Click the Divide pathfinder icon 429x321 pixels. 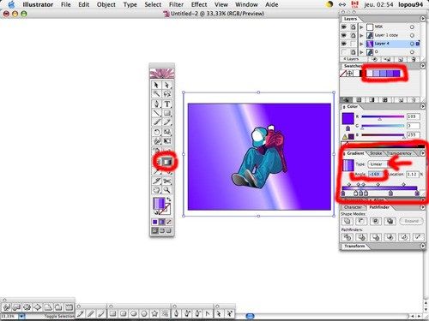click(347, 237)
